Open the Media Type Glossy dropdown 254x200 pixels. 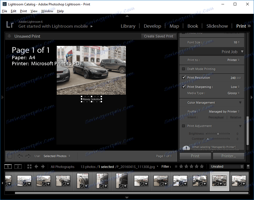tap(233, 93)
